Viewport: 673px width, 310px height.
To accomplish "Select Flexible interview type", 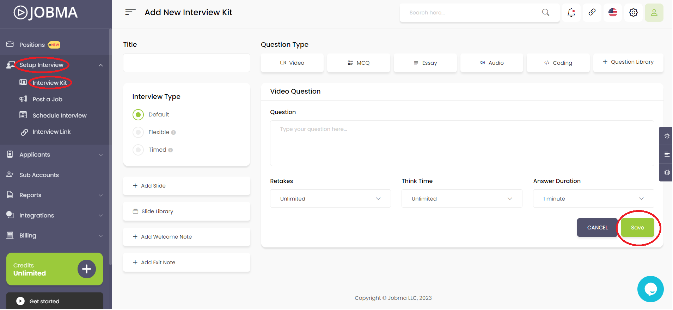I will pos(138,132).
